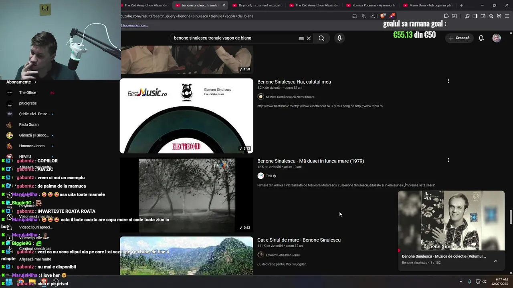Image resolution: width=513 pixels, height=288 pixels.
Task: Open options for Hai, calutul meu video
Action: point(448,81)
